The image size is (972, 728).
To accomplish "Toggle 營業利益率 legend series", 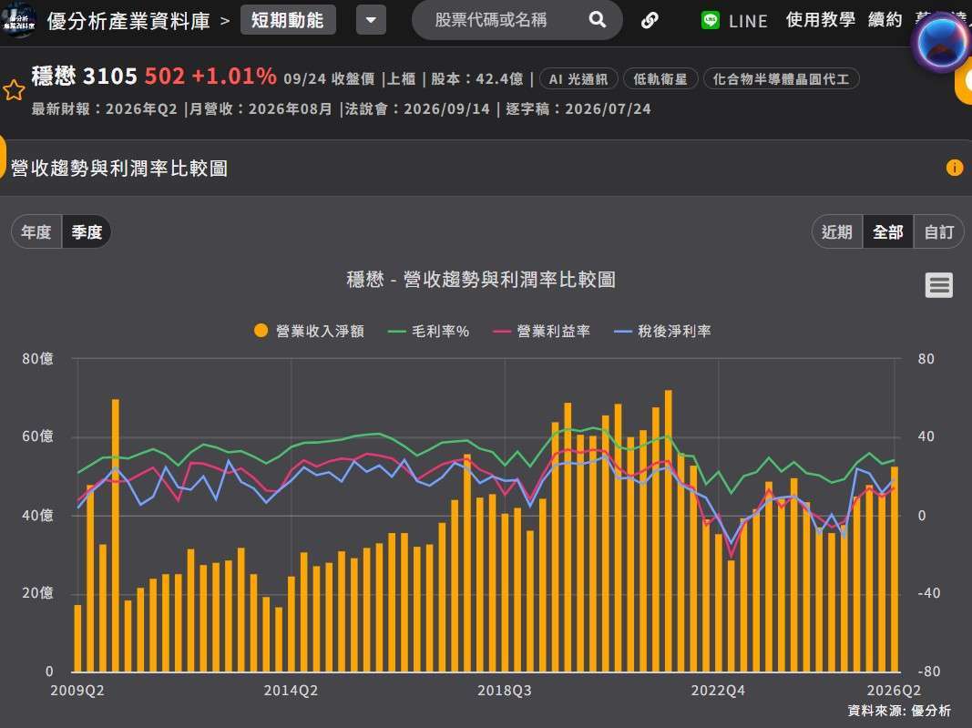I will [x=541, y=331].
